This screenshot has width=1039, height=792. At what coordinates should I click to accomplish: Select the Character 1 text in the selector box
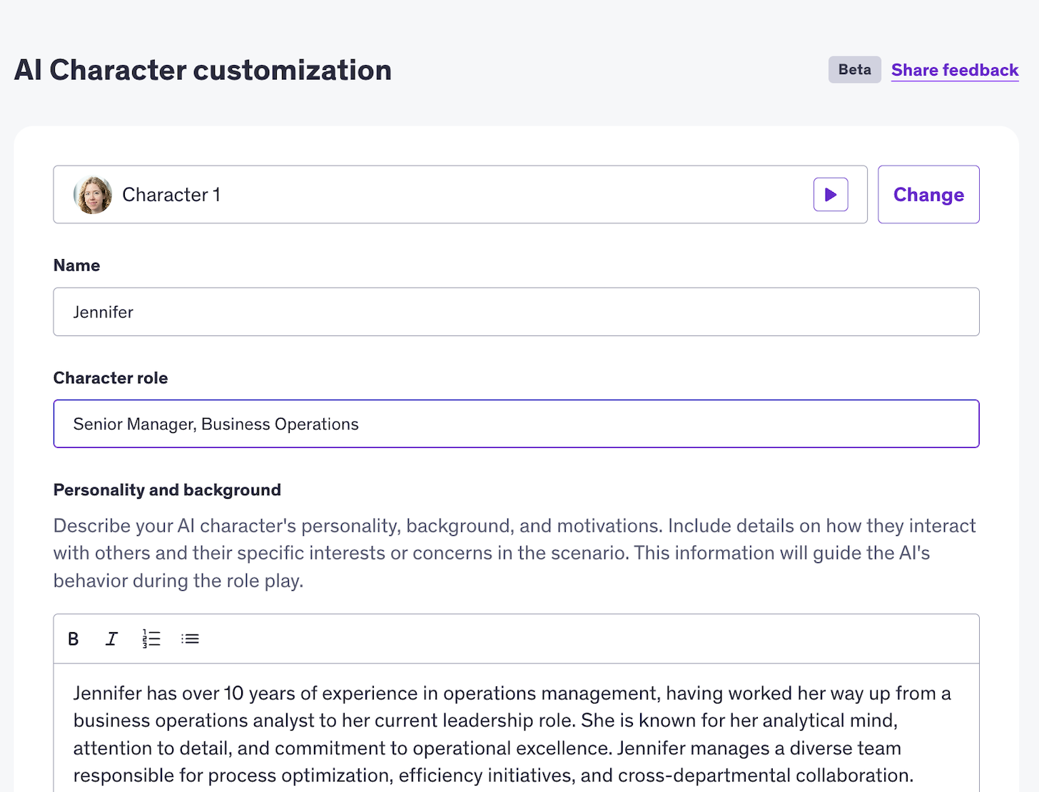coord(171,195)
